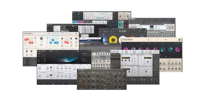Select the teal cell with bright blue segment
205x103 pixels.
[170, 50]
